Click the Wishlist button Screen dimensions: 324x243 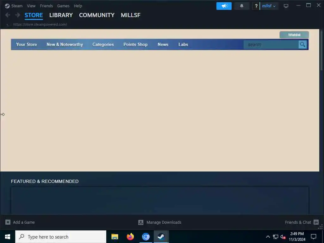coord(294,35)
